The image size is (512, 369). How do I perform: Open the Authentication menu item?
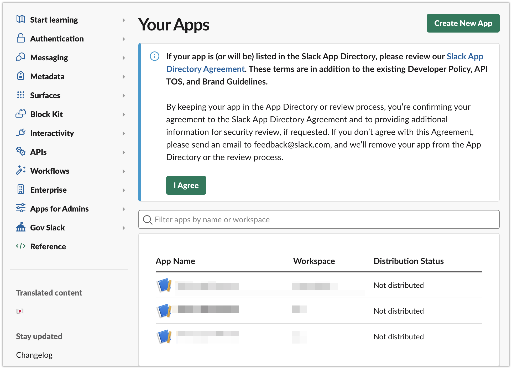click(x=57, y=39)
